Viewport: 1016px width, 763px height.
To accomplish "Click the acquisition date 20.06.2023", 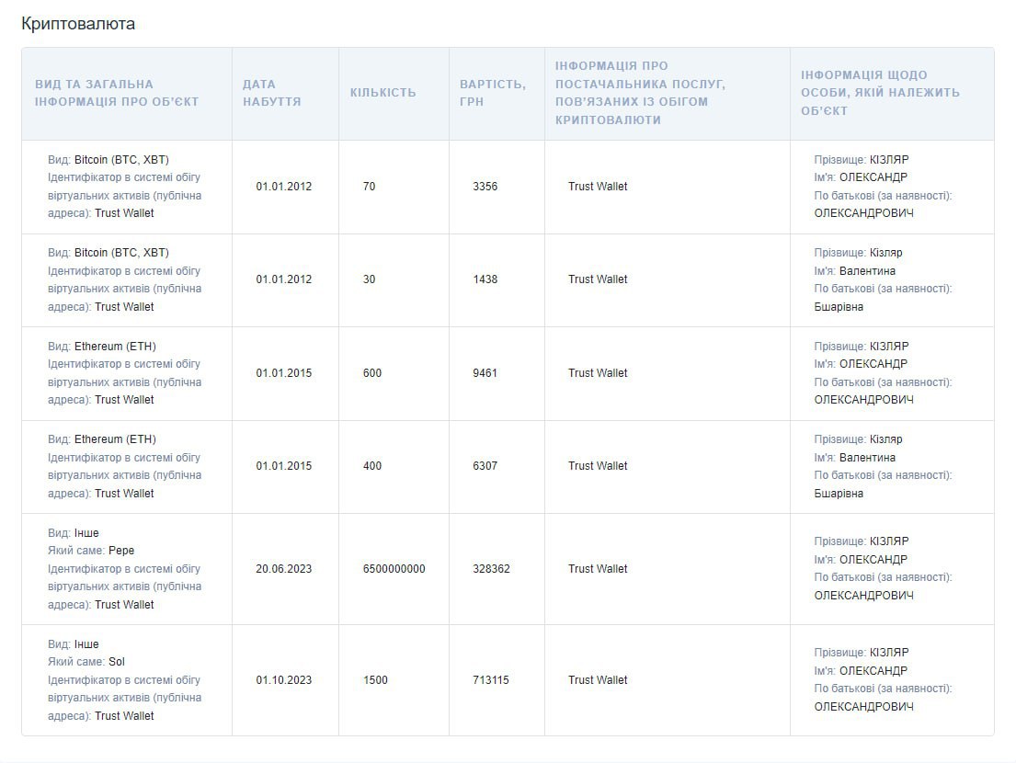I will pos(283,569).
